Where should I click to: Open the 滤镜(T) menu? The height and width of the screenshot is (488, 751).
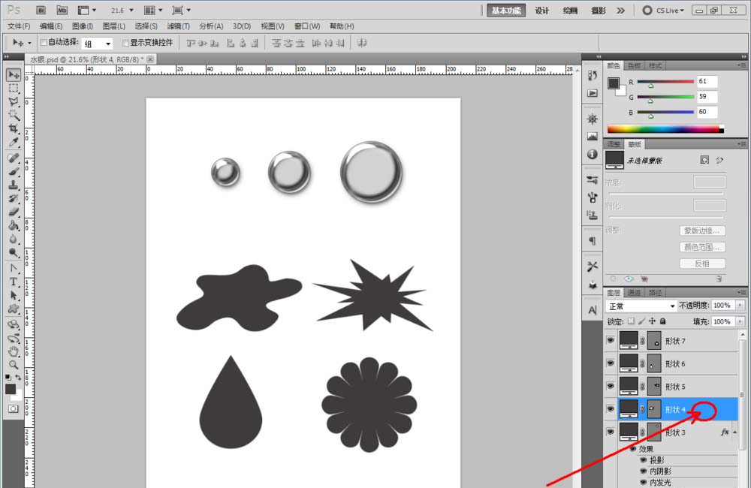tap(178, 26)
